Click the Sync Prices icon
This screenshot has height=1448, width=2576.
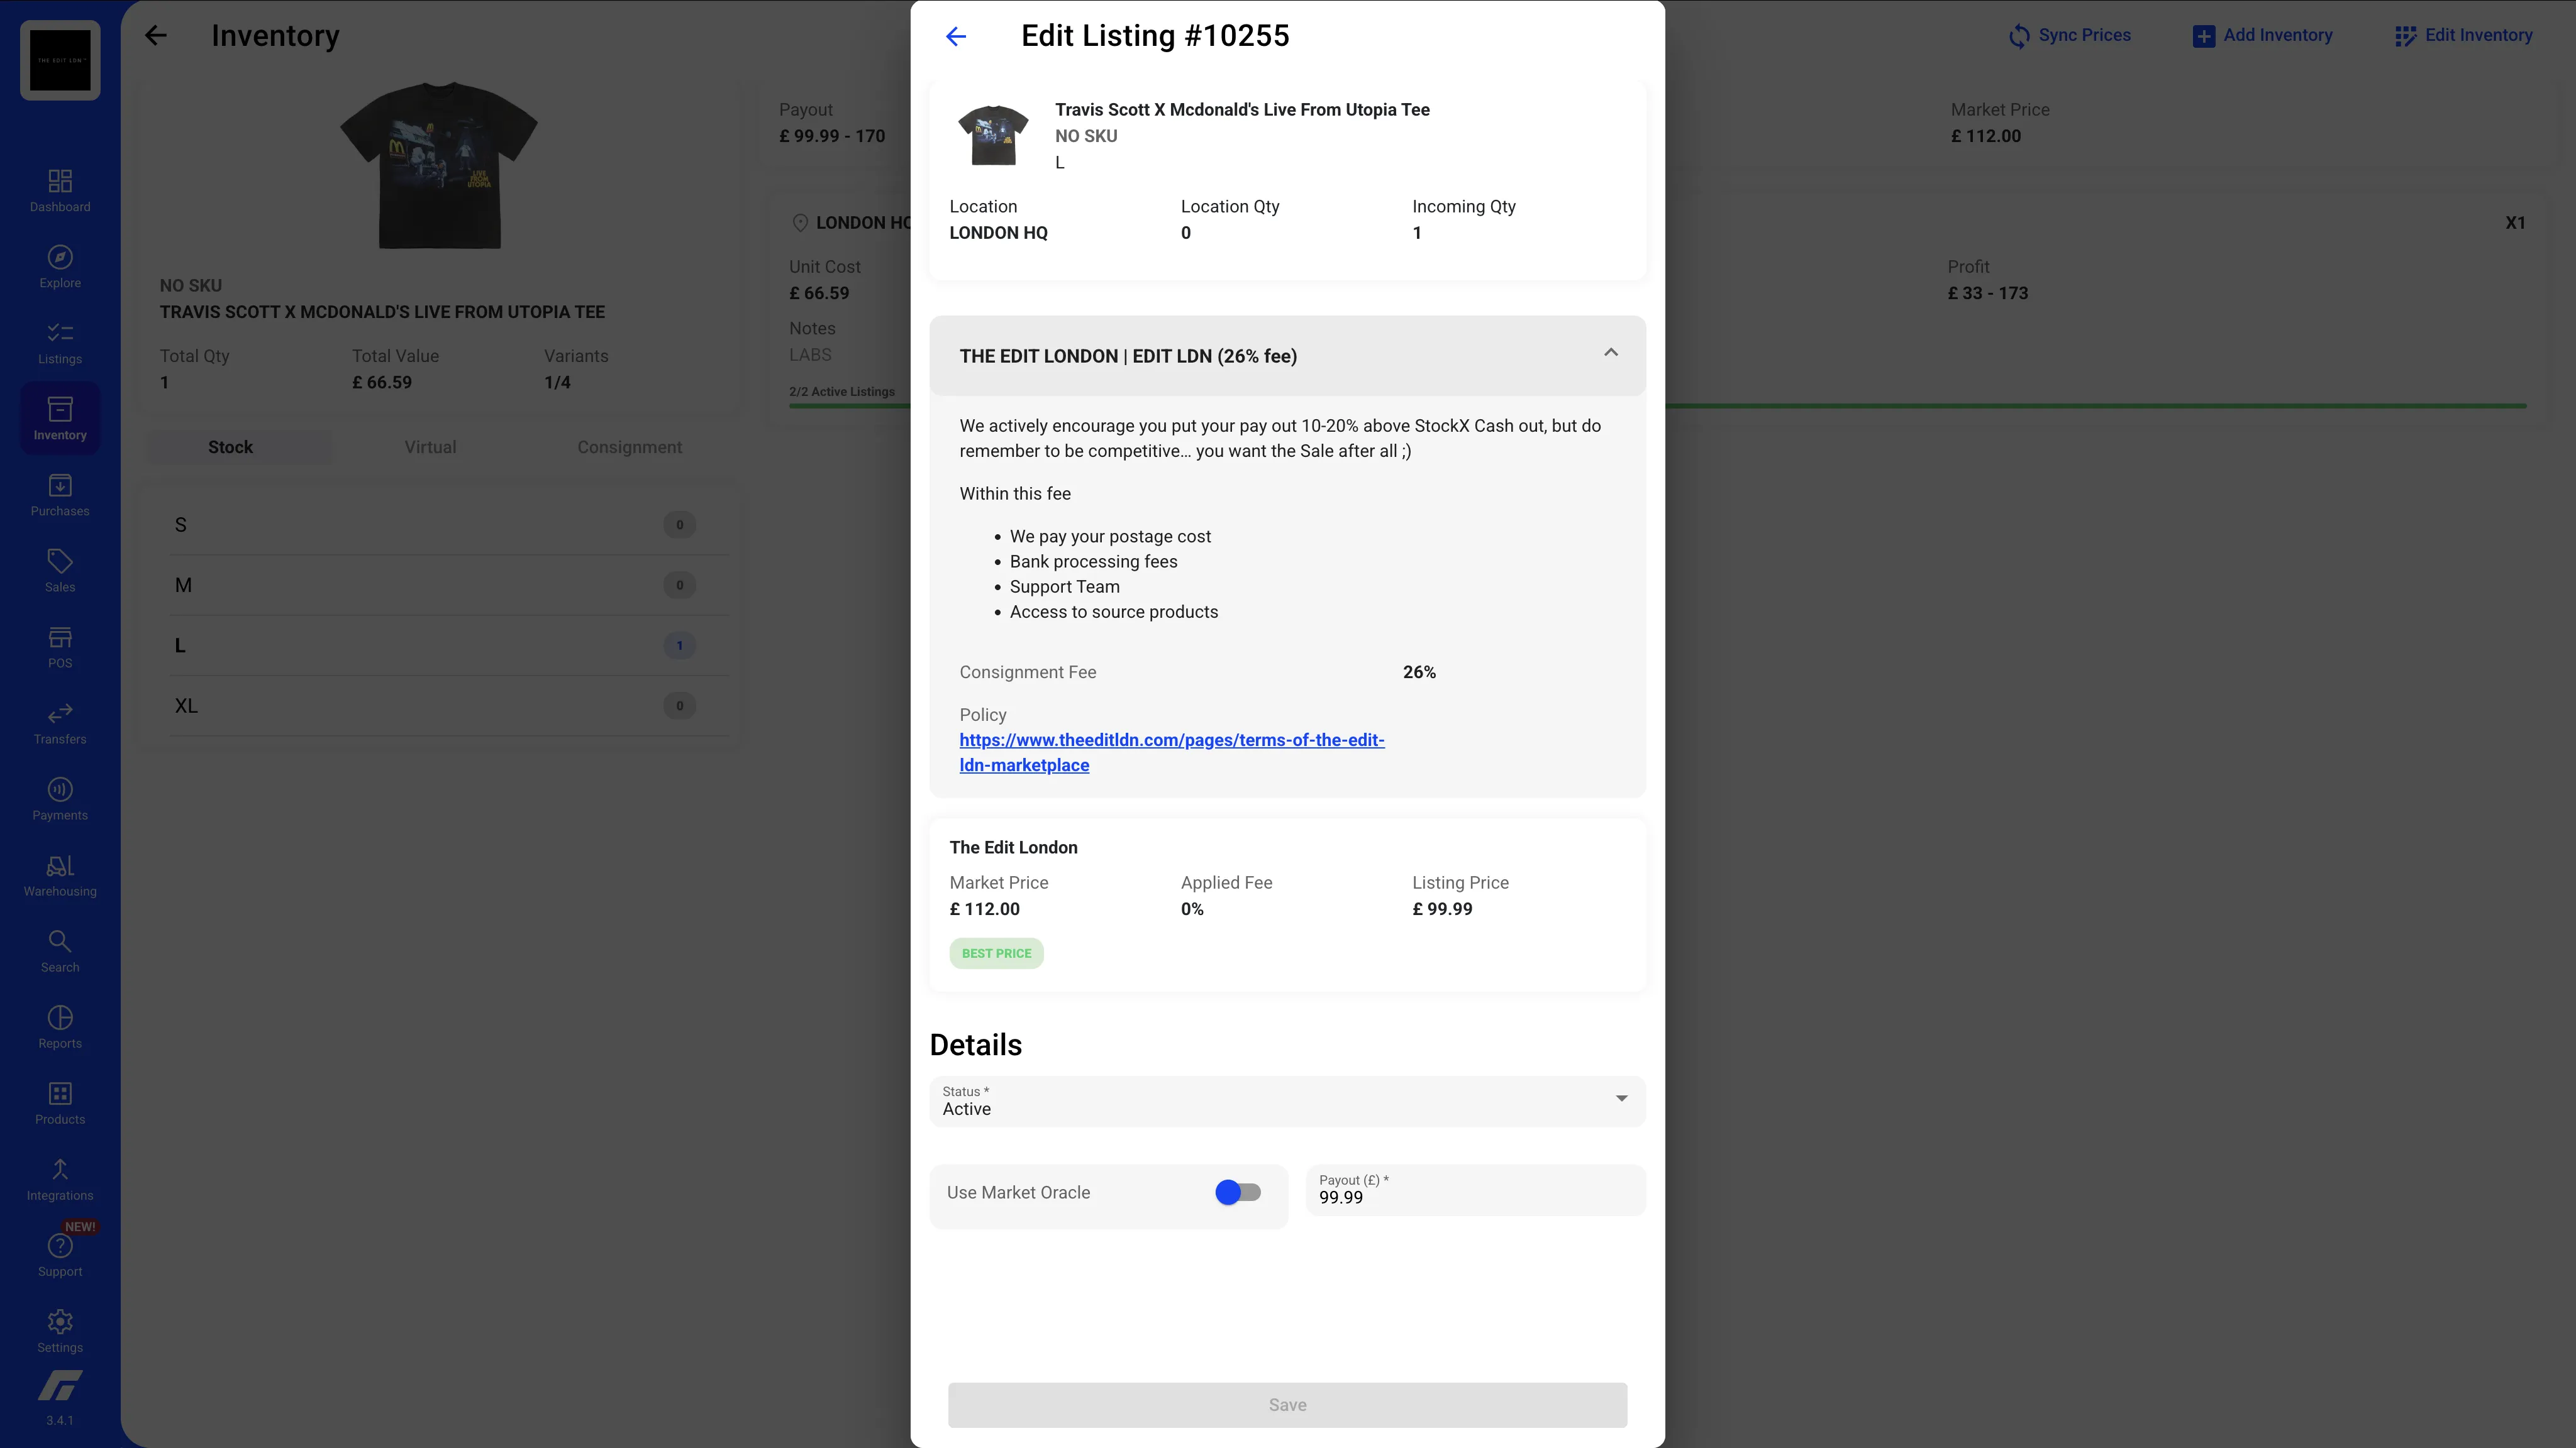tap(2018, 35)
